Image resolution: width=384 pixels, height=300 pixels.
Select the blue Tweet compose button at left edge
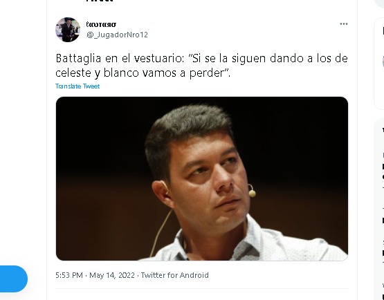[x=13, y=279]
